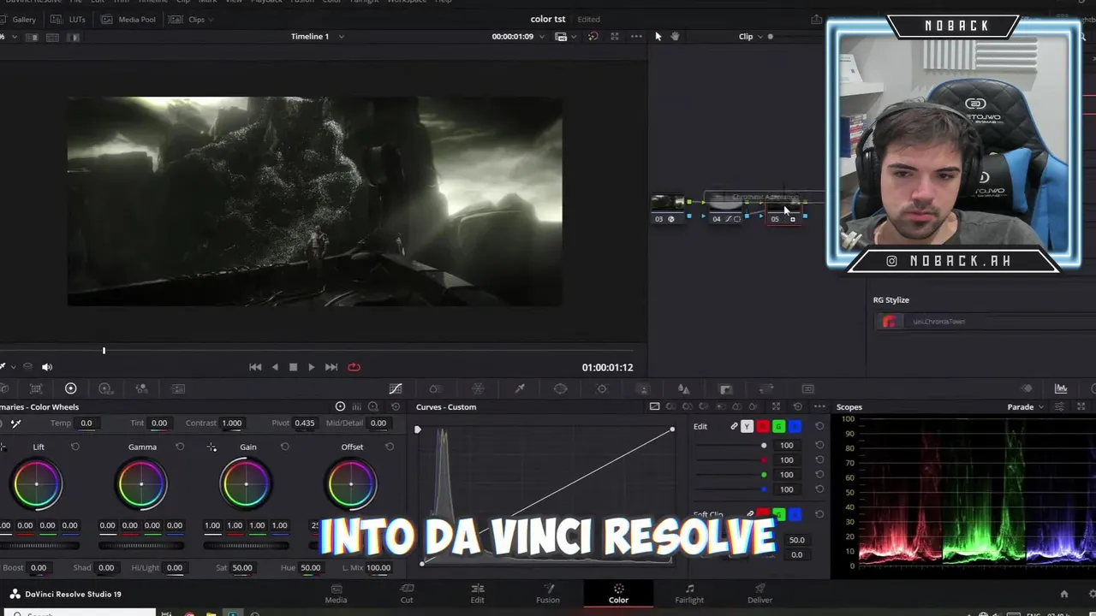Image resolution: width=1096 pixels, height=616 pixels.
Task: Click the Sat value 50.00 field
Action: point(242,567)
